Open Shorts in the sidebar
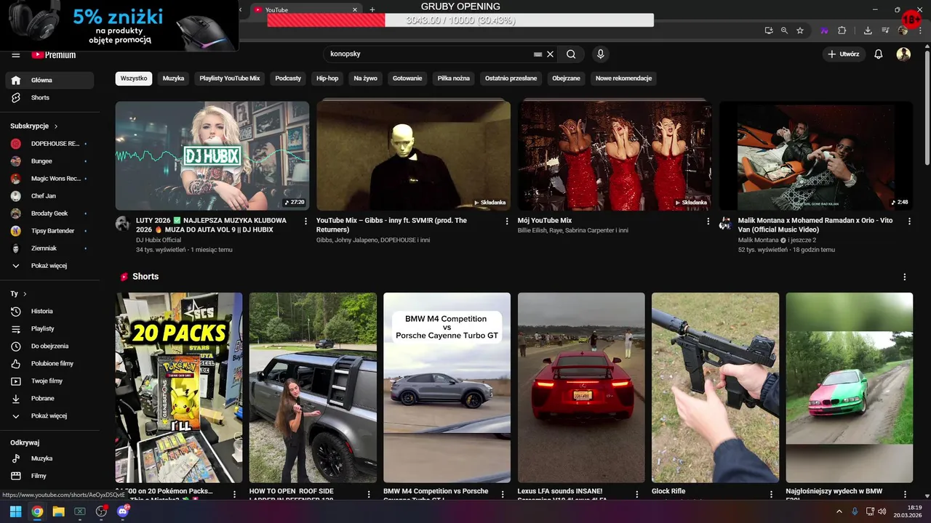This screenshot has width=931, height=523. click(x=49, y=97)
